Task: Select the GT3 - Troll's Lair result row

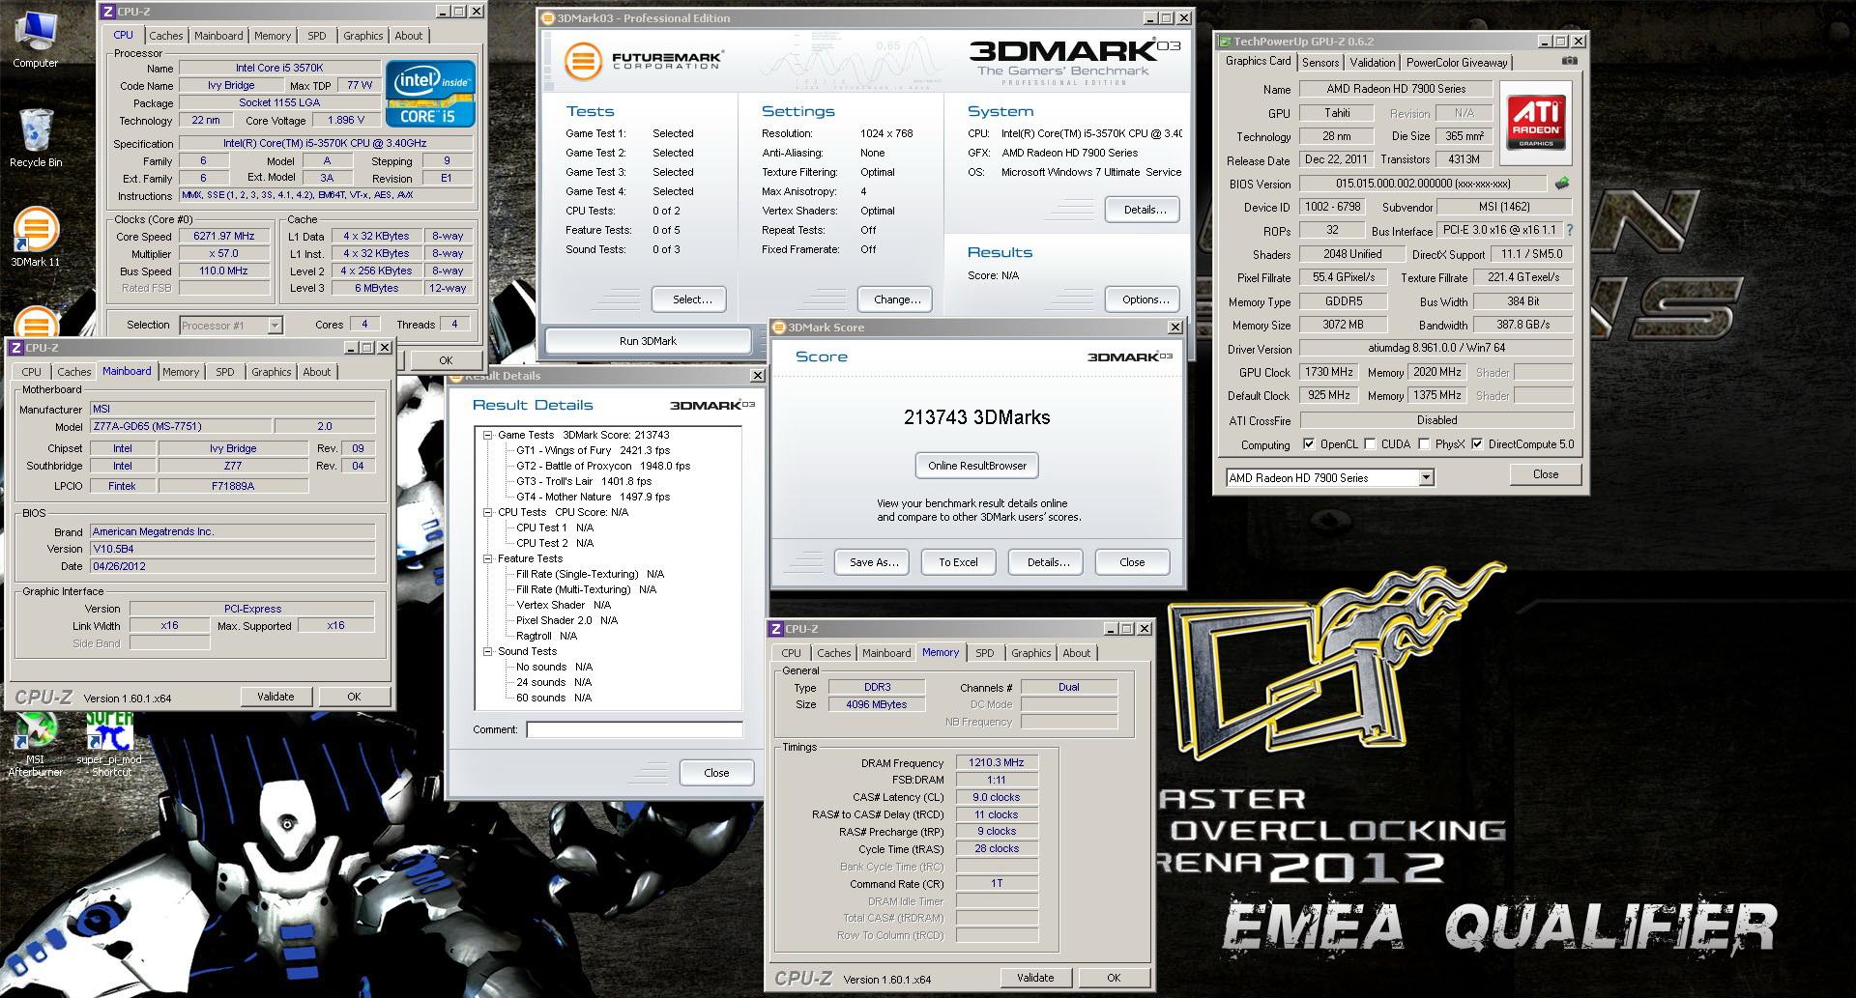Action: coord(584,481)
